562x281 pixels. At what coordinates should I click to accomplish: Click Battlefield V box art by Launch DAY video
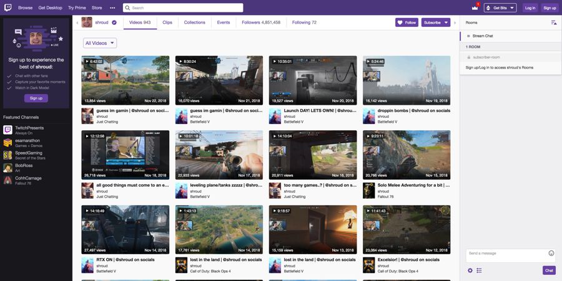click(x=275, y=116)
